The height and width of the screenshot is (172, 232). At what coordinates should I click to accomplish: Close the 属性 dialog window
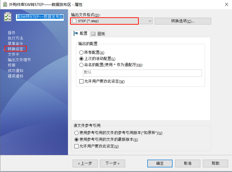click(x=226, y=4)
